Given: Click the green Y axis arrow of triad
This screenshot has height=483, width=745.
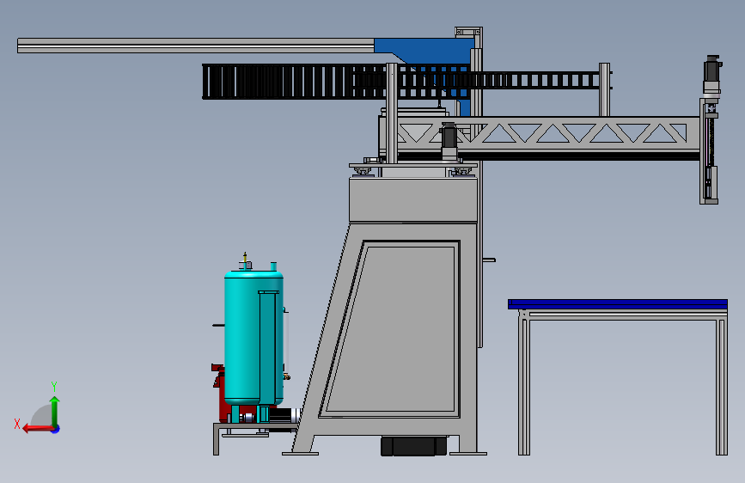Looking at the screenshot, I should (x=55, y=411).
